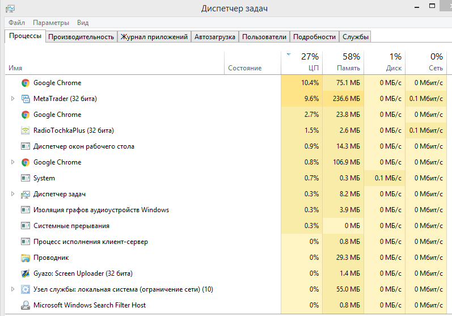452x316 pixels.
Task: Select the Системные прерывания process row
Action: [226, 226]
